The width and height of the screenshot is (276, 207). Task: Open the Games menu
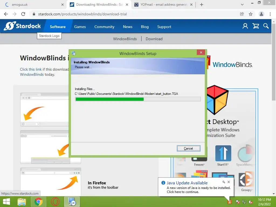80,27
